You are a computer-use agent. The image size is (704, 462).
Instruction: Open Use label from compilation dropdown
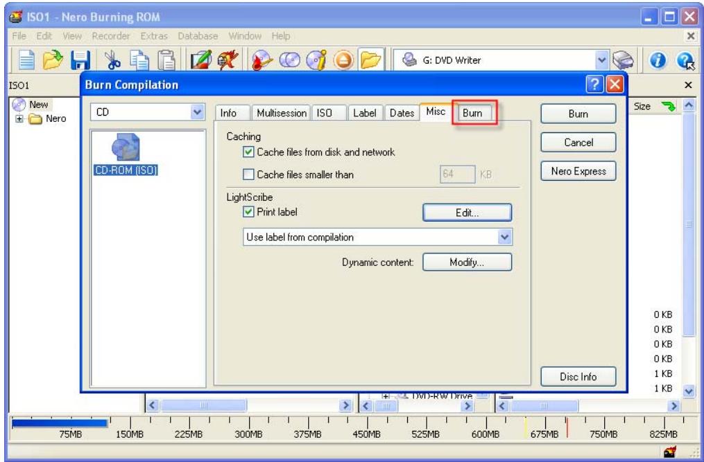coord(505,237)
